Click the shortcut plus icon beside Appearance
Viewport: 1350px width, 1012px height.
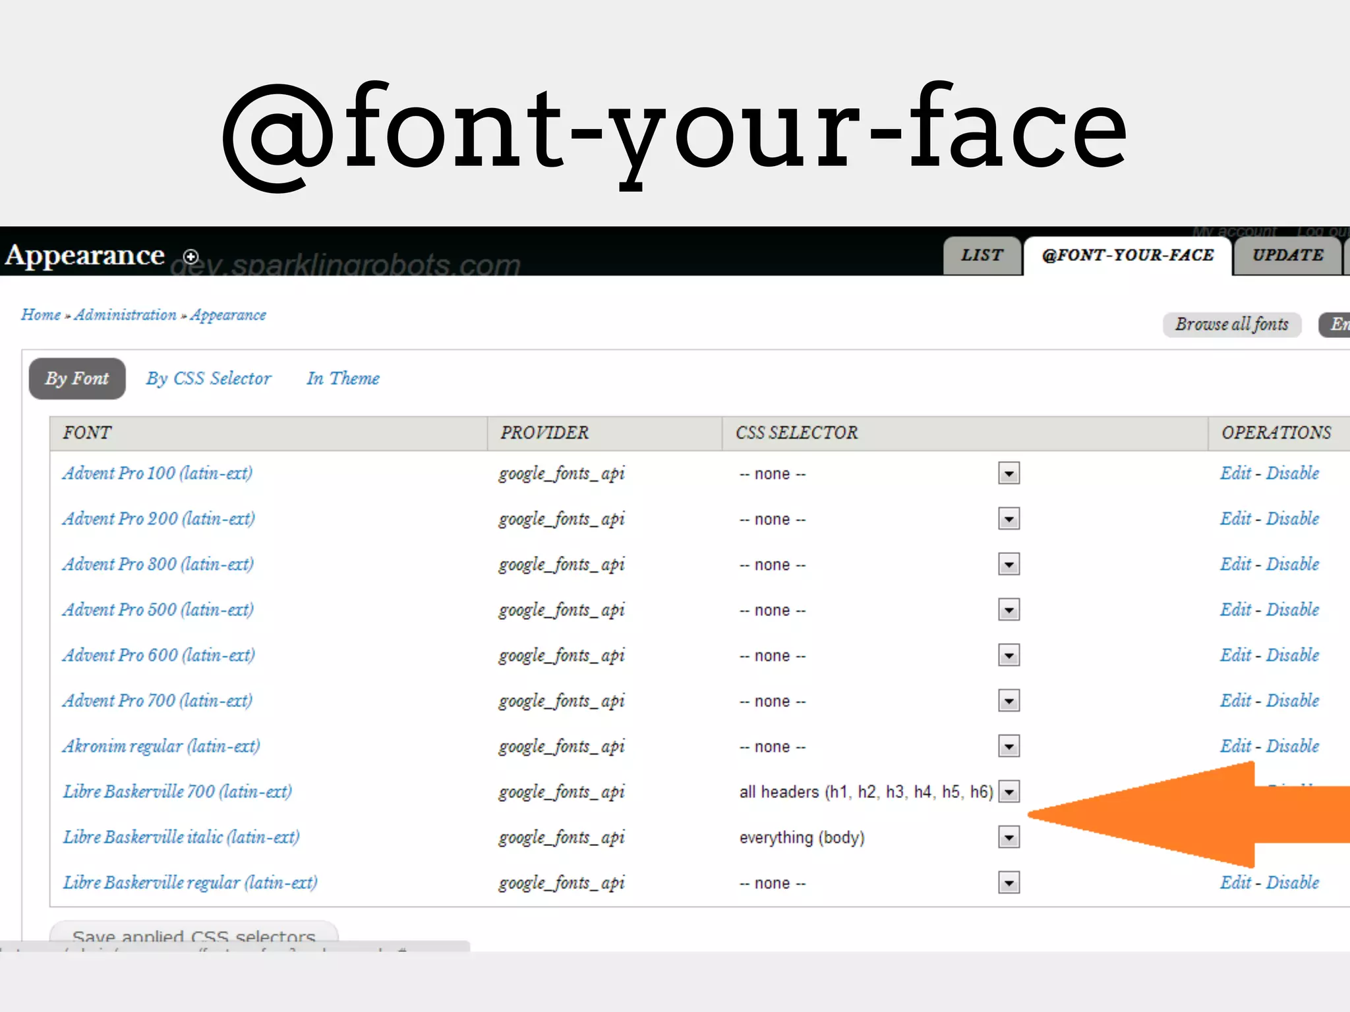191,256
